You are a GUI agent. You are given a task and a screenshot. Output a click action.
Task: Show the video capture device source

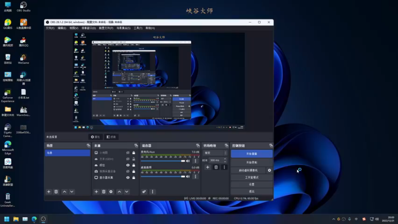pos(128,171)
